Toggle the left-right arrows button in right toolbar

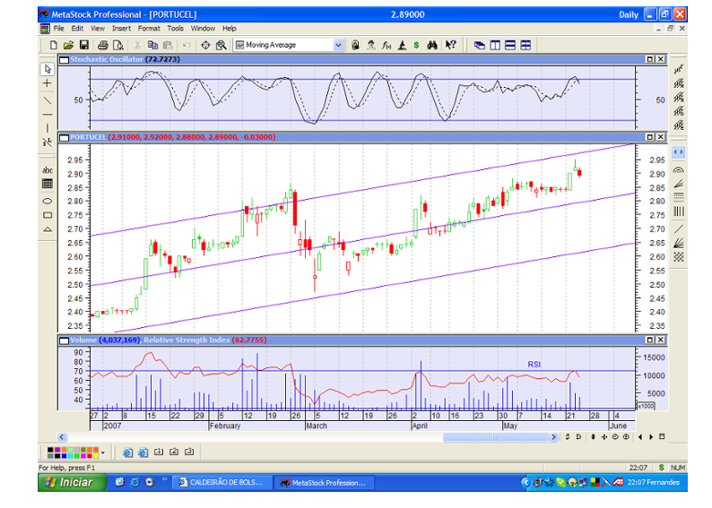[679, 152]
